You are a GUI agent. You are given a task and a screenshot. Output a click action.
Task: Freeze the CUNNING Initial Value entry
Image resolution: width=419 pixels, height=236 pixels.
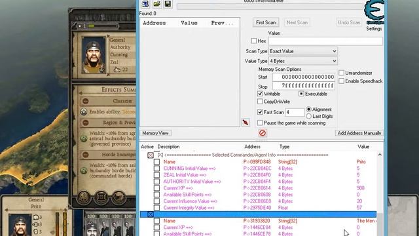coord(156,168)
